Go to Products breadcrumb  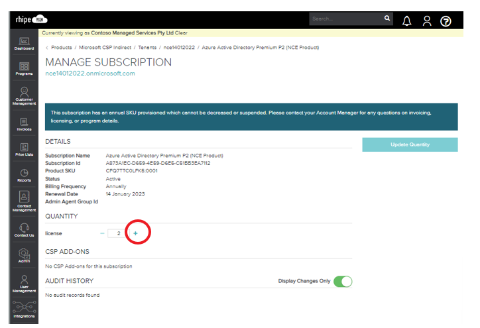click(62, 48)
